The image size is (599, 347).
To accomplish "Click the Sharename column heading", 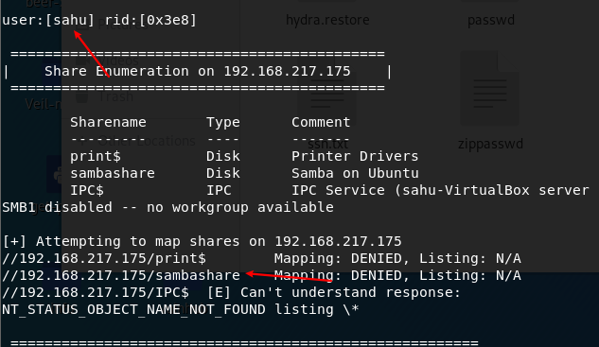I will [108, 122].
